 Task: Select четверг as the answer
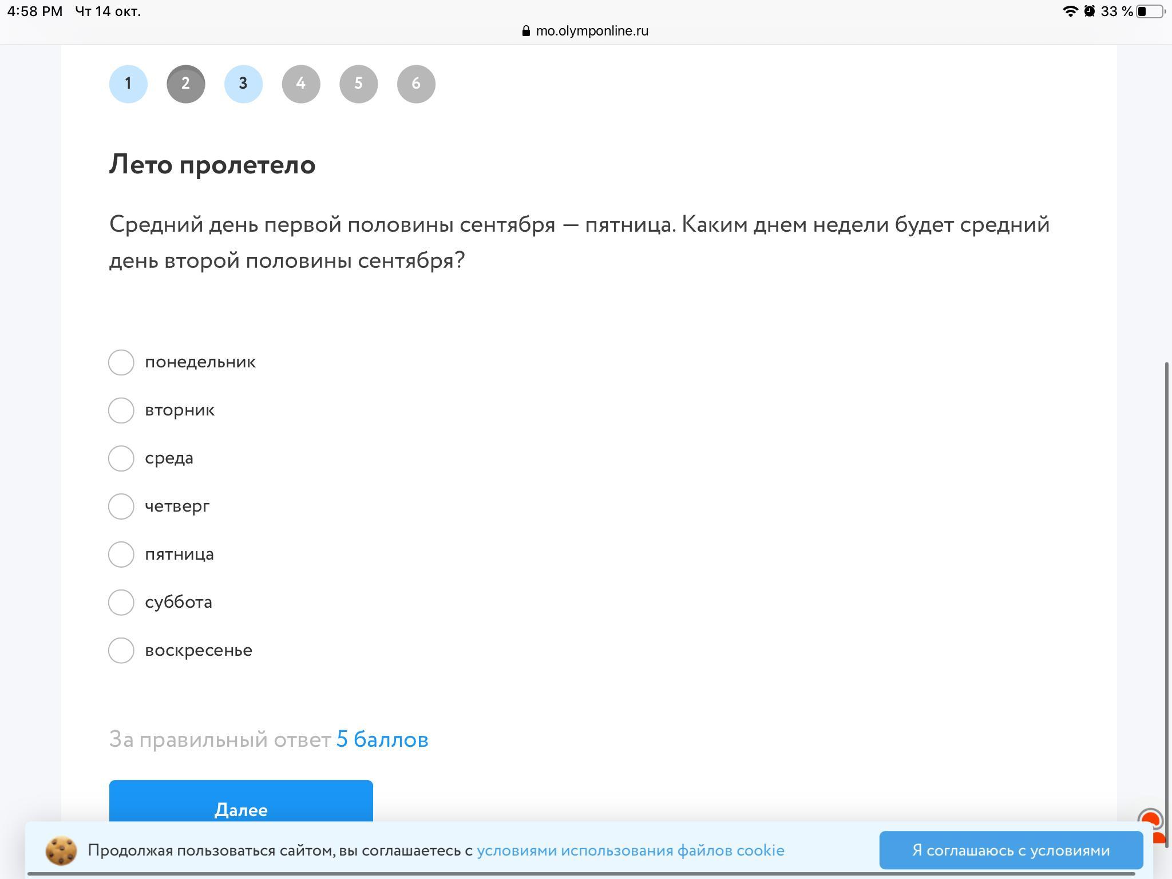pos(121,506)
